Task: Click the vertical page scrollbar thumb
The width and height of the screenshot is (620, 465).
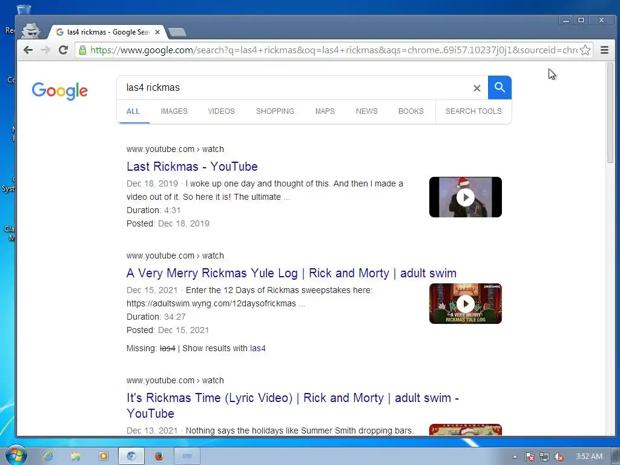Action: 610,113
